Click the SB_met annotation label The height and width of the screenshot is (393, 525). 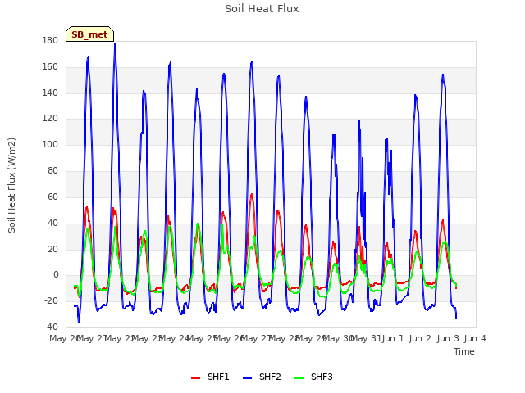89,34
